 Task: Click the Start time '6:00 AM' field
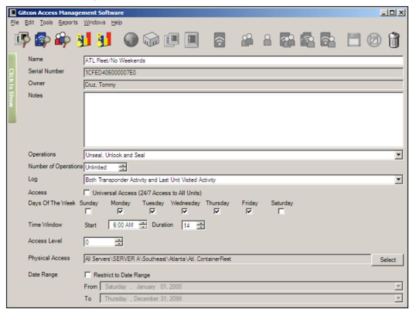pos(123,225)
